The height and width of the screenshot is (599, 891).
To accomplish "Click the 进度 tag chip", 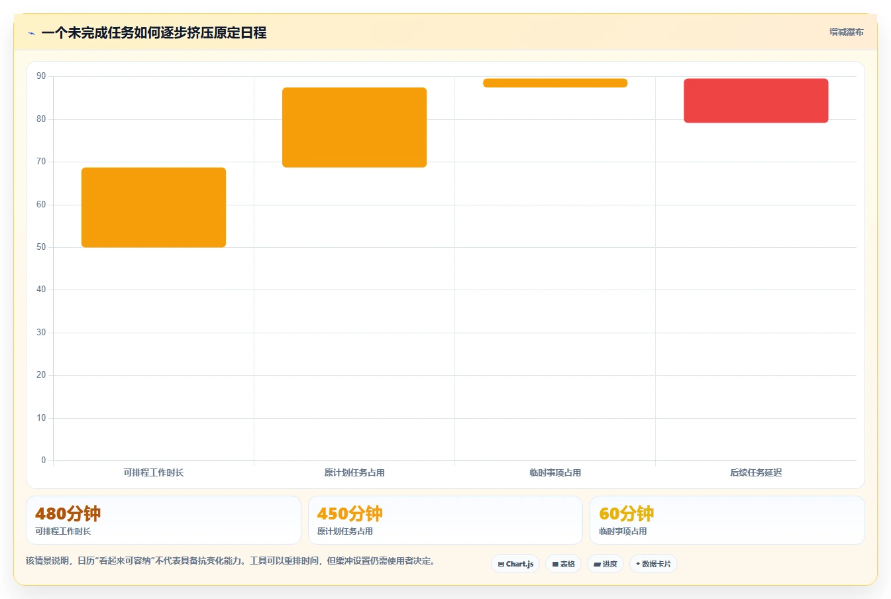I will pos(605,564).
